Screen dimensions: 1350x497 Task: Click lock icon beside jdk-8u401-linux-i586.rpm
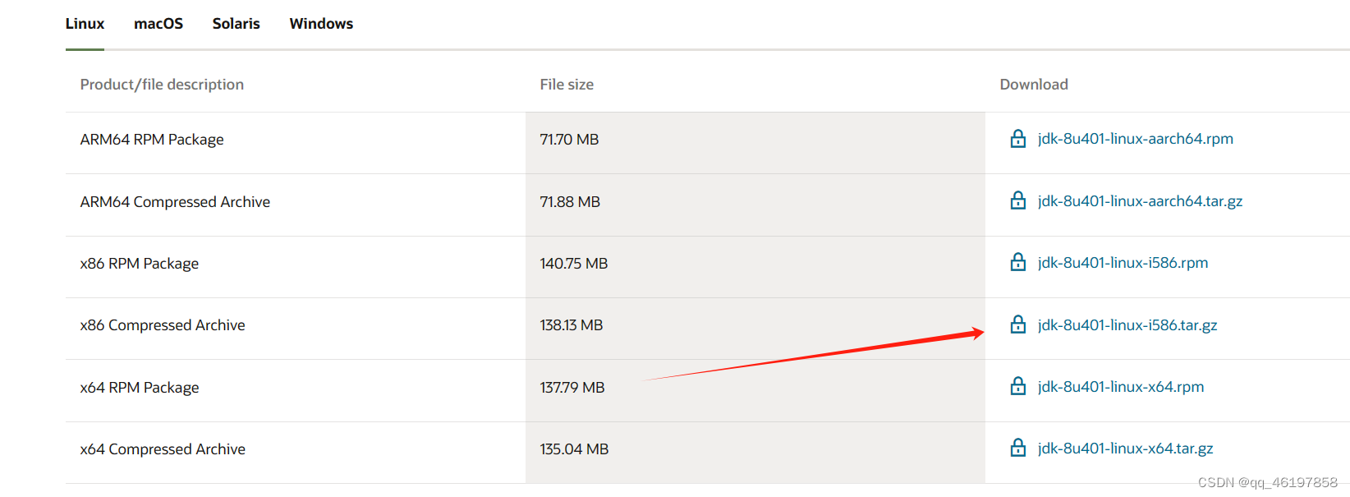click(x=1017, y=262)
